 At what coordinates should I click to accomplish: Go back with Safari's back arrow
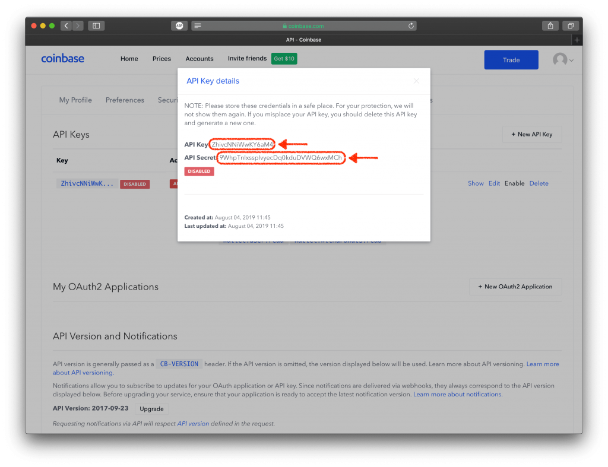[66, 26]
